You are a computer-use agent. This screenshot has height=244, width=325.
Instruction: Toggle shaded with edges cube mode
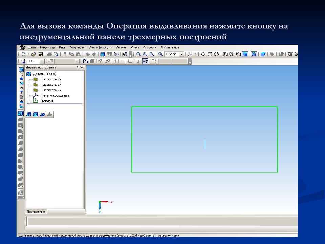[x=254, y=54]
